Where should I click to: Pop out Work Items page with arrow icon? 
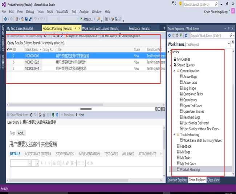[233, 42]
